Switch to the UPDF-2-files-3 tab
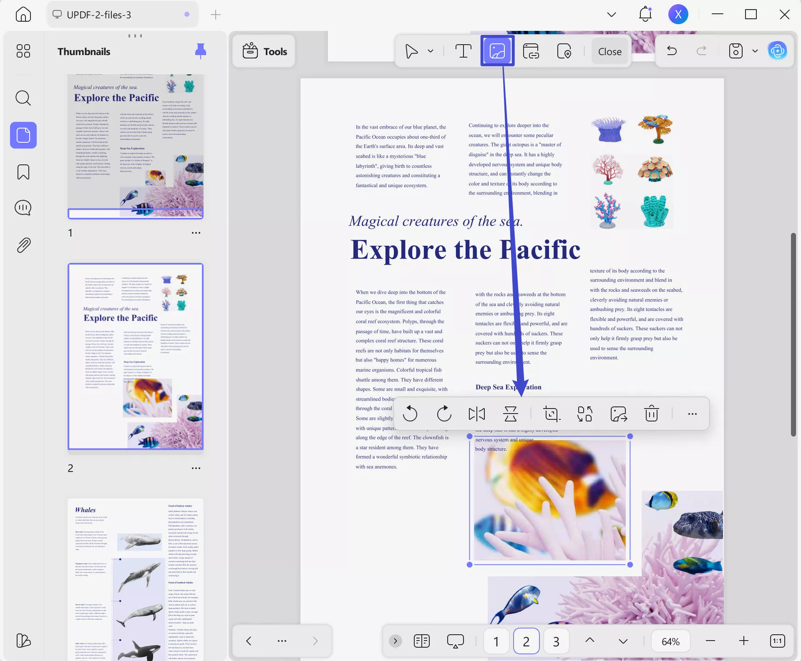This screenshot has width=801, height=661. click(99, 15)
